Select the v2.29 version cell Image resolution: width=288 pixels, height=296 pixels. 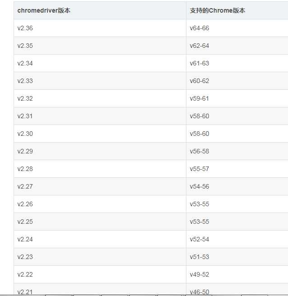point(100,151)
